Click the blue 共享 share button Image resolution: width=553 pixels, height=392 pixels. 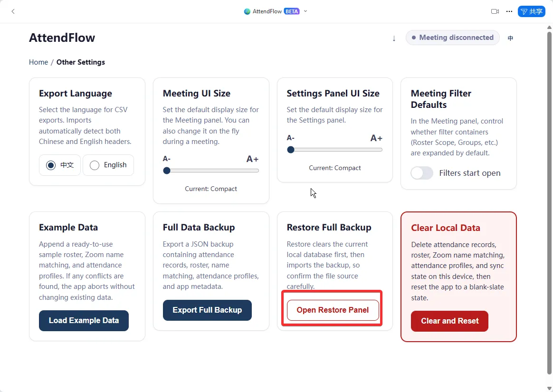(x=531, y=11)
